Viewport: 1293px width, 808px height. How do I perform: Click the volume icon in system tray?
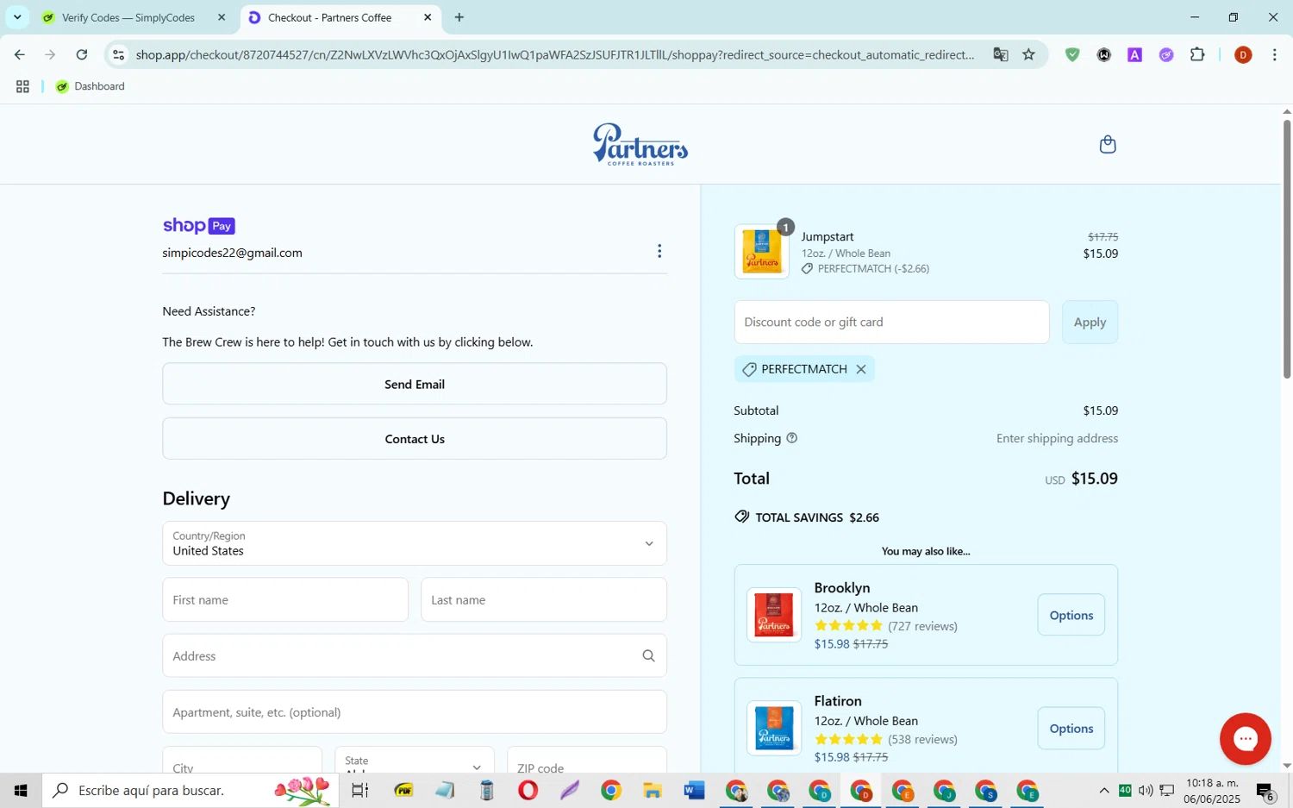1146,791
